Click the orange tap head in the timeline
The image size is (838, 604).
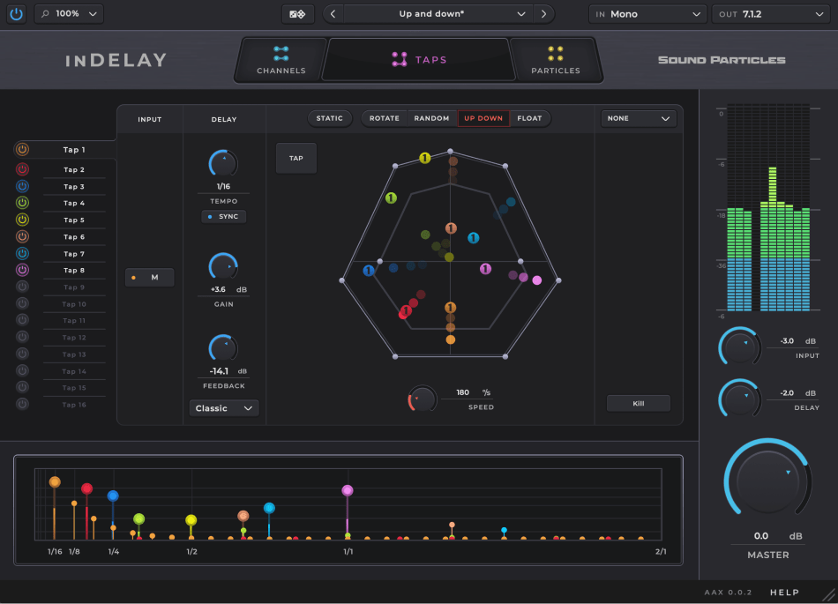[55, 481]
